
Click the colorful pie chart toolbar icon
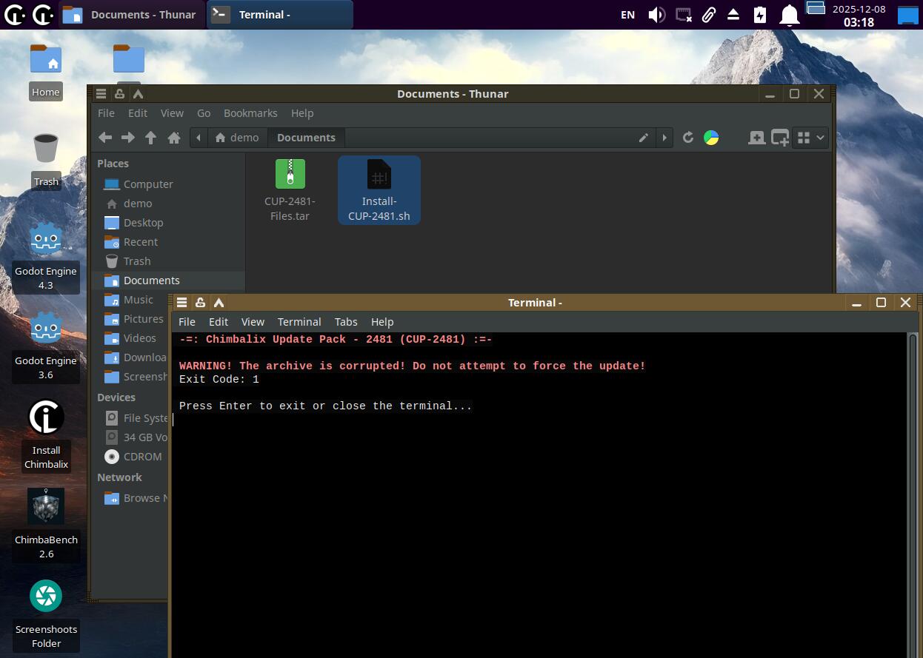(x=711, y=138)
